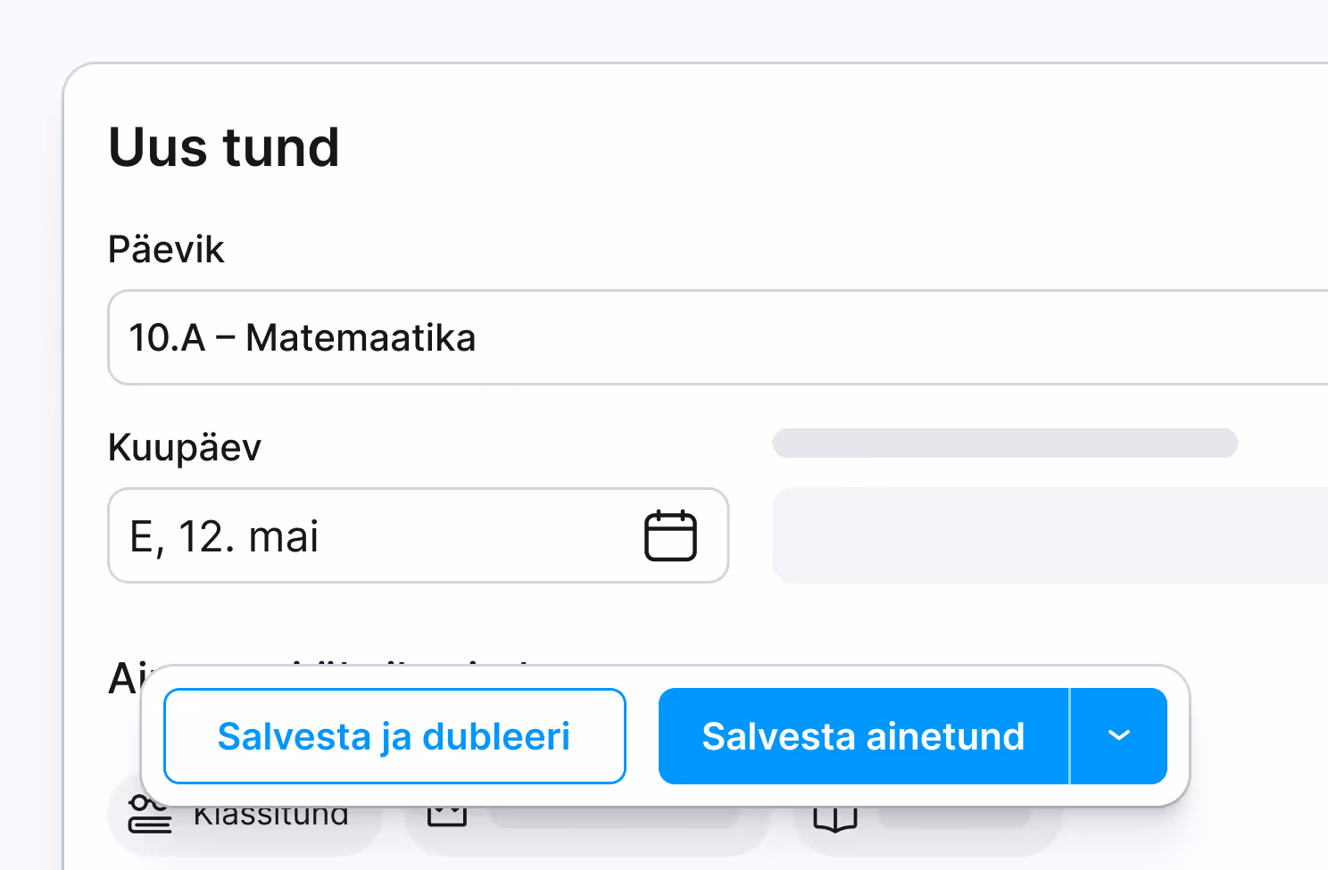
Task: Click the Uus tund heading
Action: coord(224,147)
